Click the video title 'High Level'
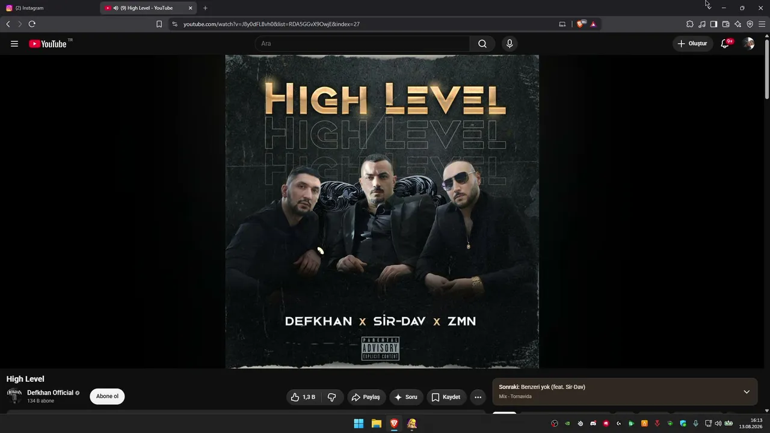770x433 pixels. (x=25, y=379)
